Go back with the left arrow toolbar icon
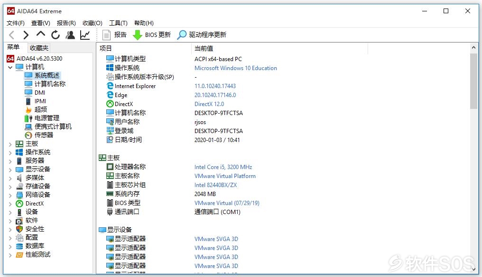This screenshot has height=277, width=482. tap(12, 35)
